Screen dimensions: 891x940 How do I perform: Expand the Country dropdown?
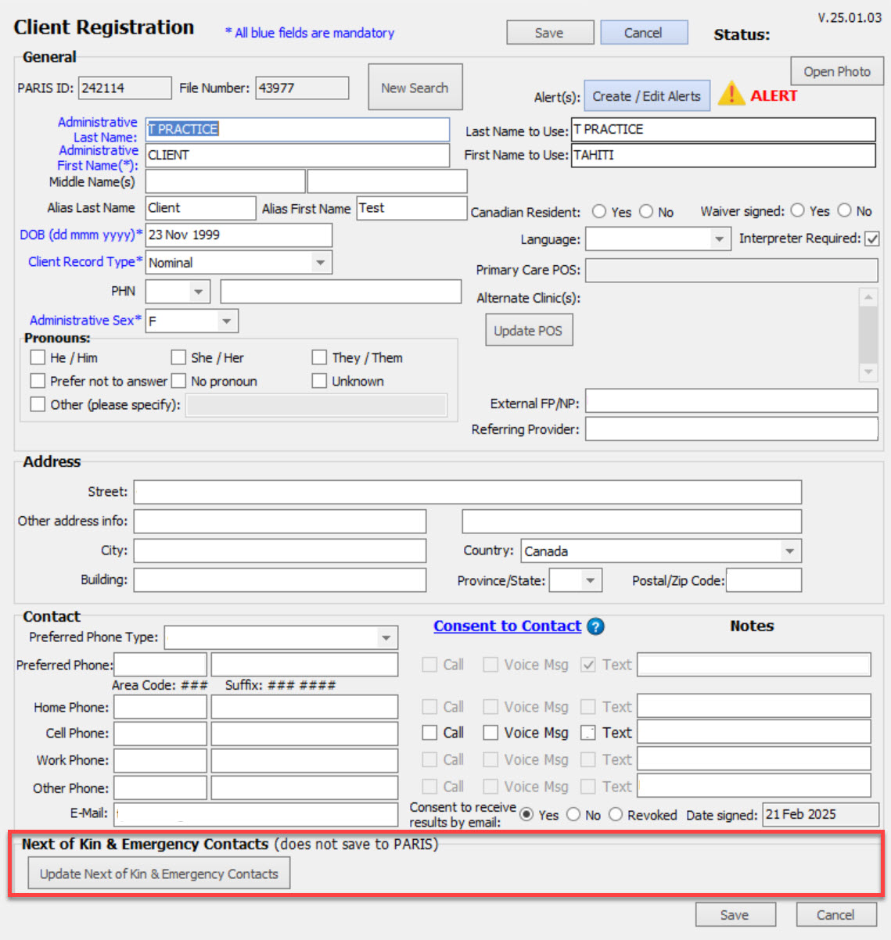(x=790, y=551)
